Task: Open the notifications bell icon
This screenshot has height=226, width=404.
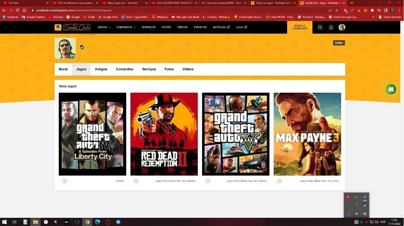Action: click(331, 27)
